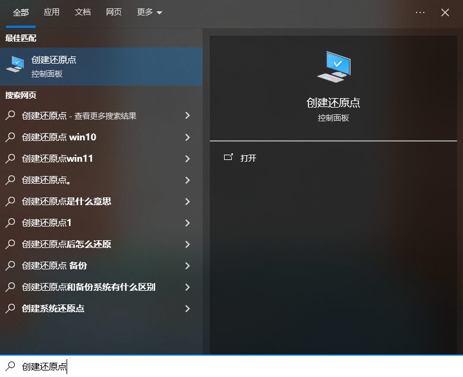Expand arrow for 创建还原点和备份系统有什么区别
Screen dimensions: 463x377
pos(187,287)
